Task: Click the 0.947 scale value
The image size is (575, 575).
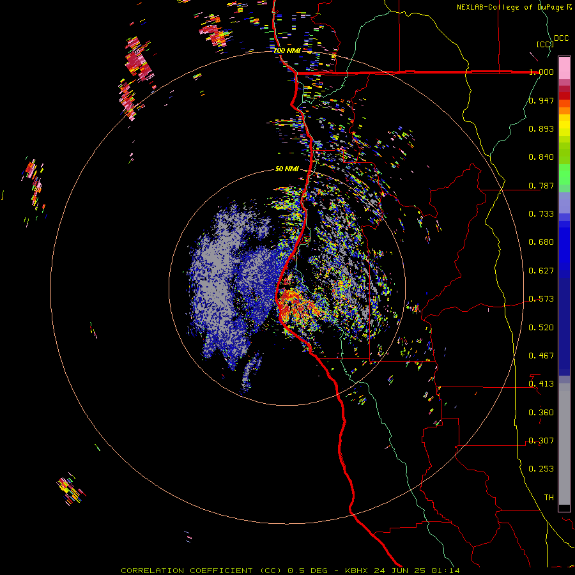Action: (541, 100)
